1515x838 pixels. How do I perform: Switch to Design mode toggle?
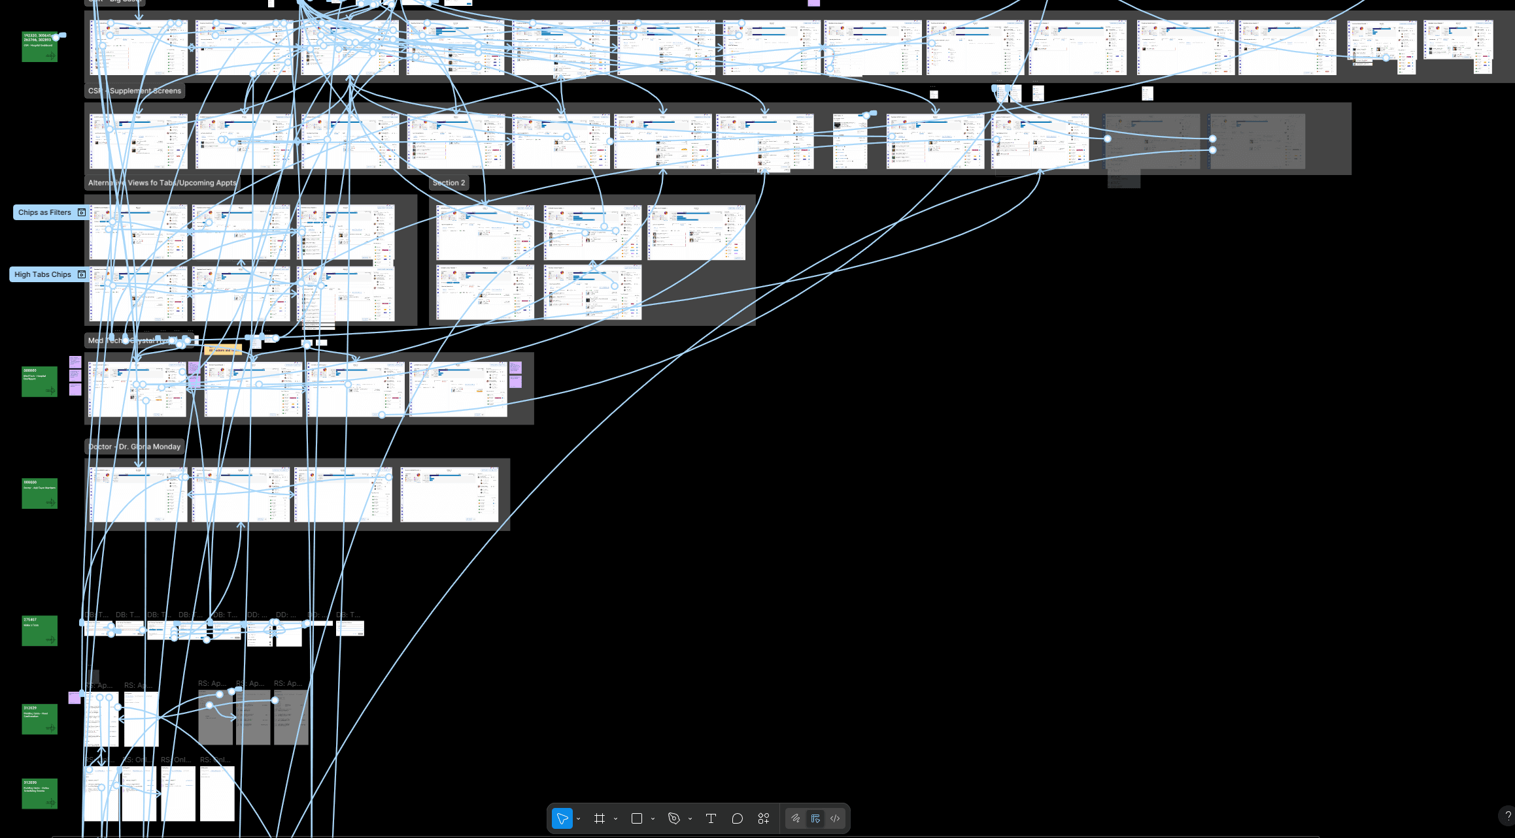click(x=815, y=818)
